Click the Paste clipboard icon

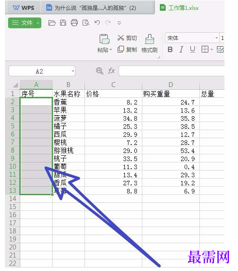105,39
